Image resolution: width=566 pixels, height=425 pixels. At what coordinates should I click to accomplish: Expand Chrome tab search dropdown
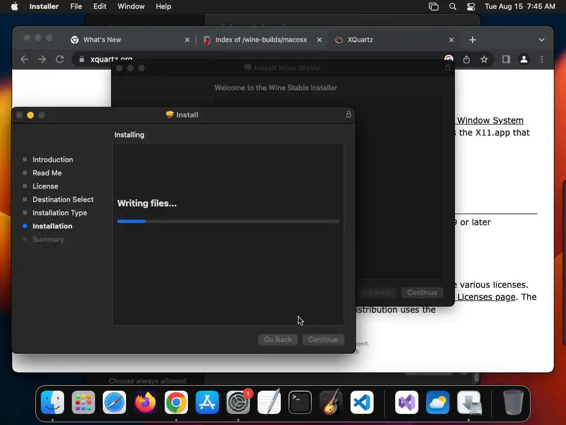click(x=542, y=40)
